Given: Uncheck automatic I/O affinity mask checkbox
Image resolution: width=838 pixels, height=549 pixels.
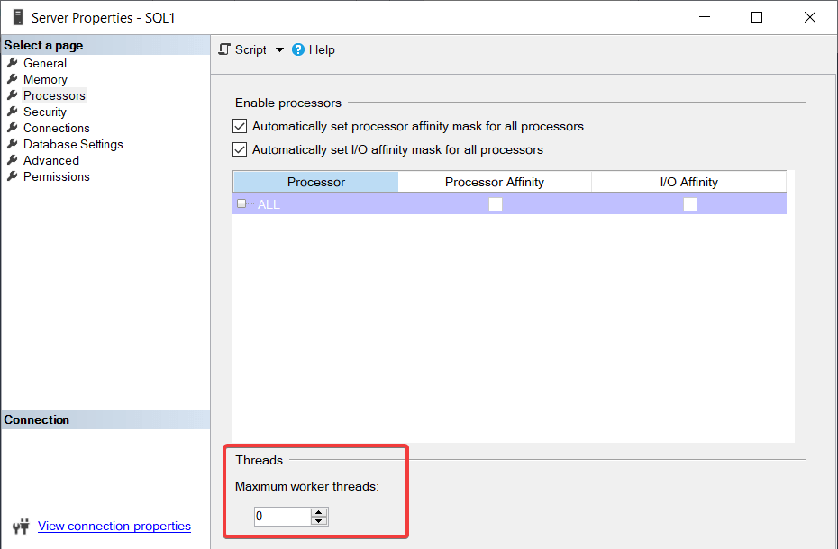Looking at the screenshot, I should pos(240,150).
